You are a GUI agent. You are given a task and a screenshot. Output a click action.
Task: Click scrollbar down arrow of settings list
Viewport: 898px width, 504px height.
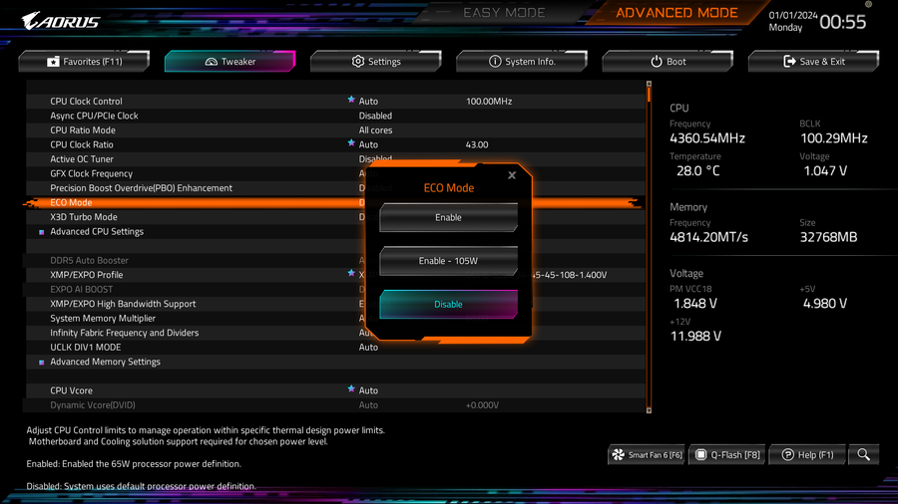coord(649,409)
